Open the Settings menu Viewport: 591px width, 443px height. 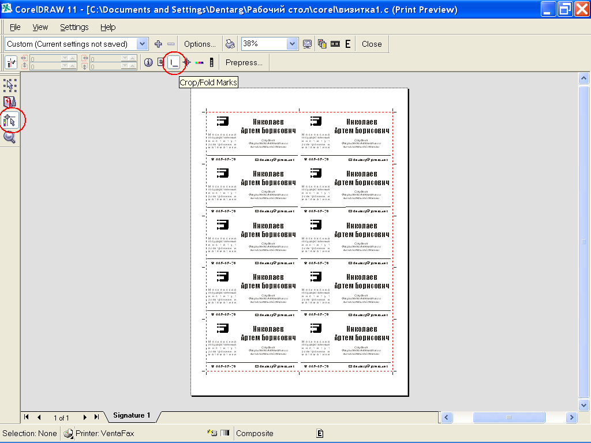coord(74,27)
